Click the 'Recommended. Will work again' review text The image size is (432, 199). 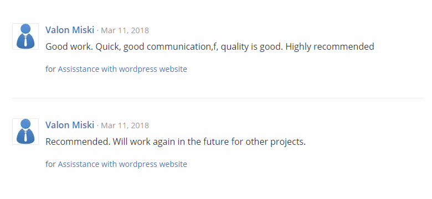[176, 142]
